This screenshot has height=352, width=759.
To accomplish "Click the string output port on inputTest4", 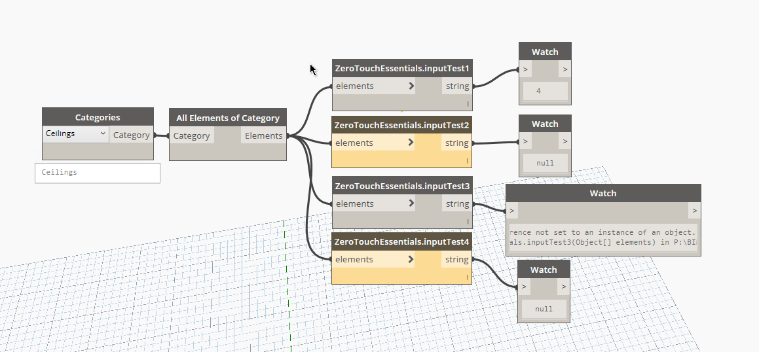I will tap(456, 259).
